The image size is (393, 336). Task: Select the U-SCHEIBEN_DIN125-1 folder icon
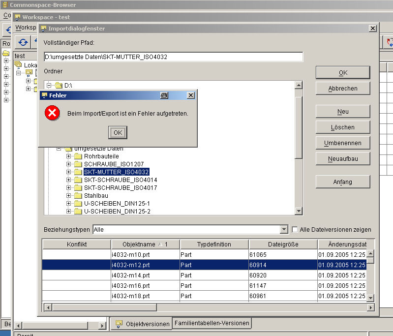78,203
